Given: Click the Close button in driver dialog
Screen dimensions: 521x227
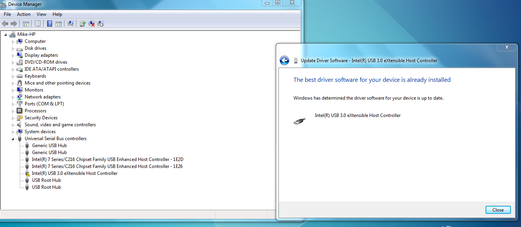Looking at the screenshot, I should [x=498, y=210].
